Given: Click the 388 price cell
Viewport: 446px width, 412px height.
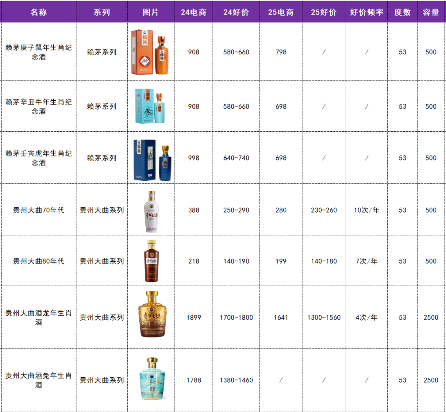Looking at the screenshot, I should tap(193, 210).
